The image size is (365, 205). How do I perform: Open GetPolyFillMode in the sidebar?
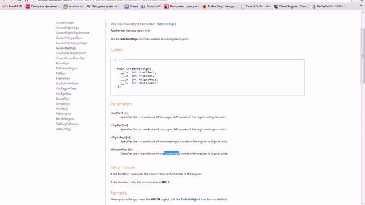67,84
